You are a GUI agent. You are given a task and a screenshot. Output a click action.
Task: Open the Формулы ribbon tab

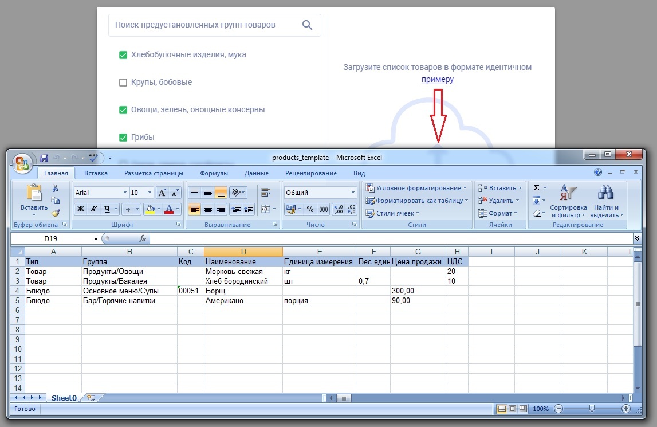(214, 173)
